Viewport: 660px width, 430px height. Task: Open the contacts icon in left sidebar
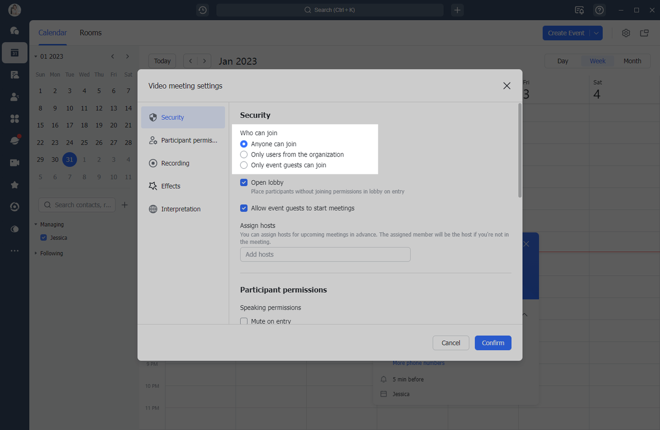tap(14, 97)
